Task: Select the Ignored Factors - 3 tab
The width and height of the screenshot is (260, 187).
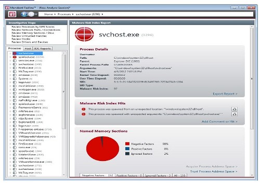Action: pyautogui.click(x=158, y=176)
